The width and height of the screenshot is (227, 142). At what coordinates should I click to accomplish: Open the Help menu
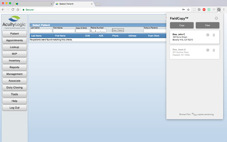[x=15, y=101]
